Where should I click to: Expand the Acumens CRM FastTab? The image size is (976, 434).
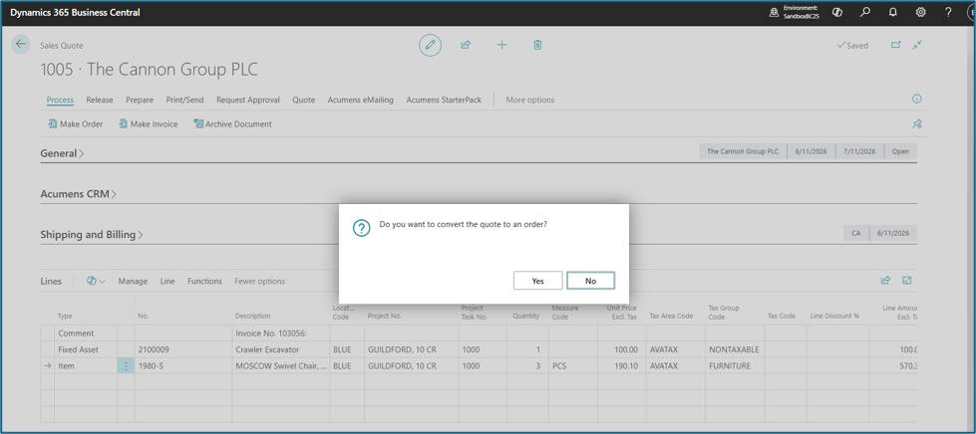pyautogui.click(x=79, y=194)
